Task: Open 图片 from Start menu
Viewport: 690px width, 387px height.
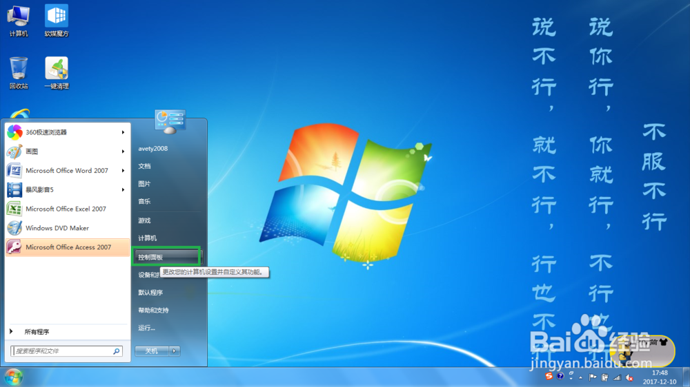Action: pos(144,184)
